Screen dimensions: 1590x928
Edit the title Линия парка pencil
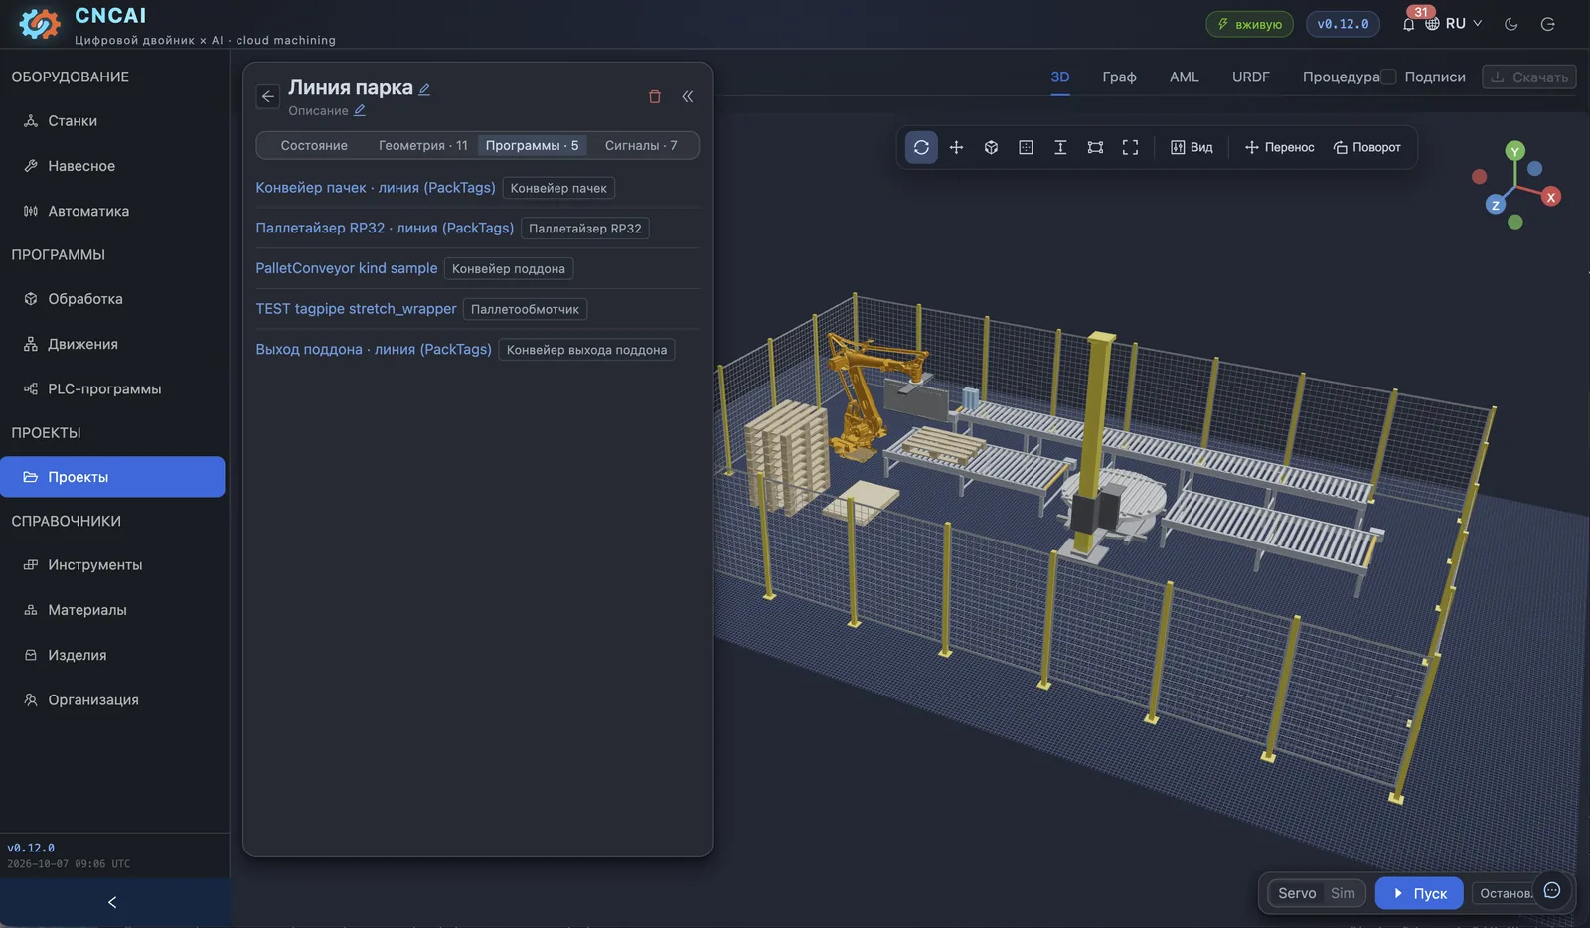(424, 88)
